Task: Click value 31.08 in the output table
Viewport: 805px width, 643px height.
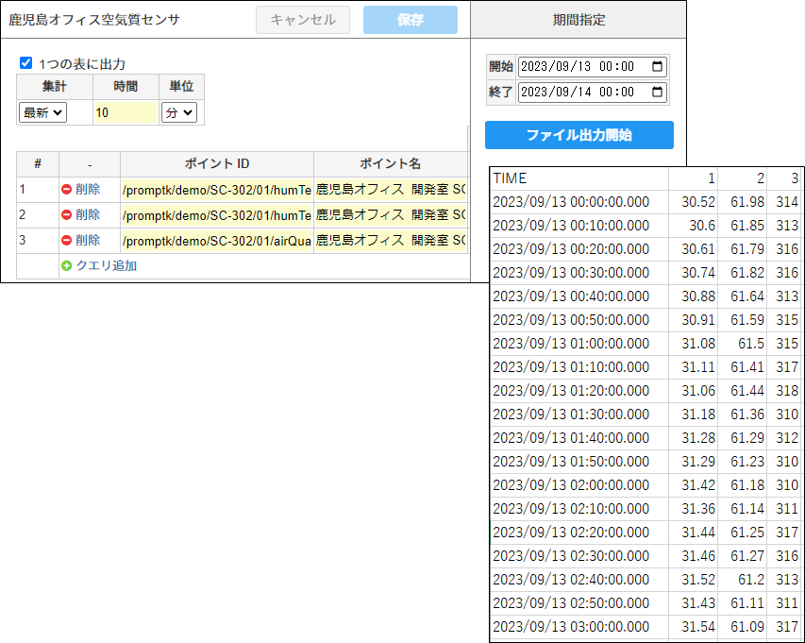Action: [698, 344]
